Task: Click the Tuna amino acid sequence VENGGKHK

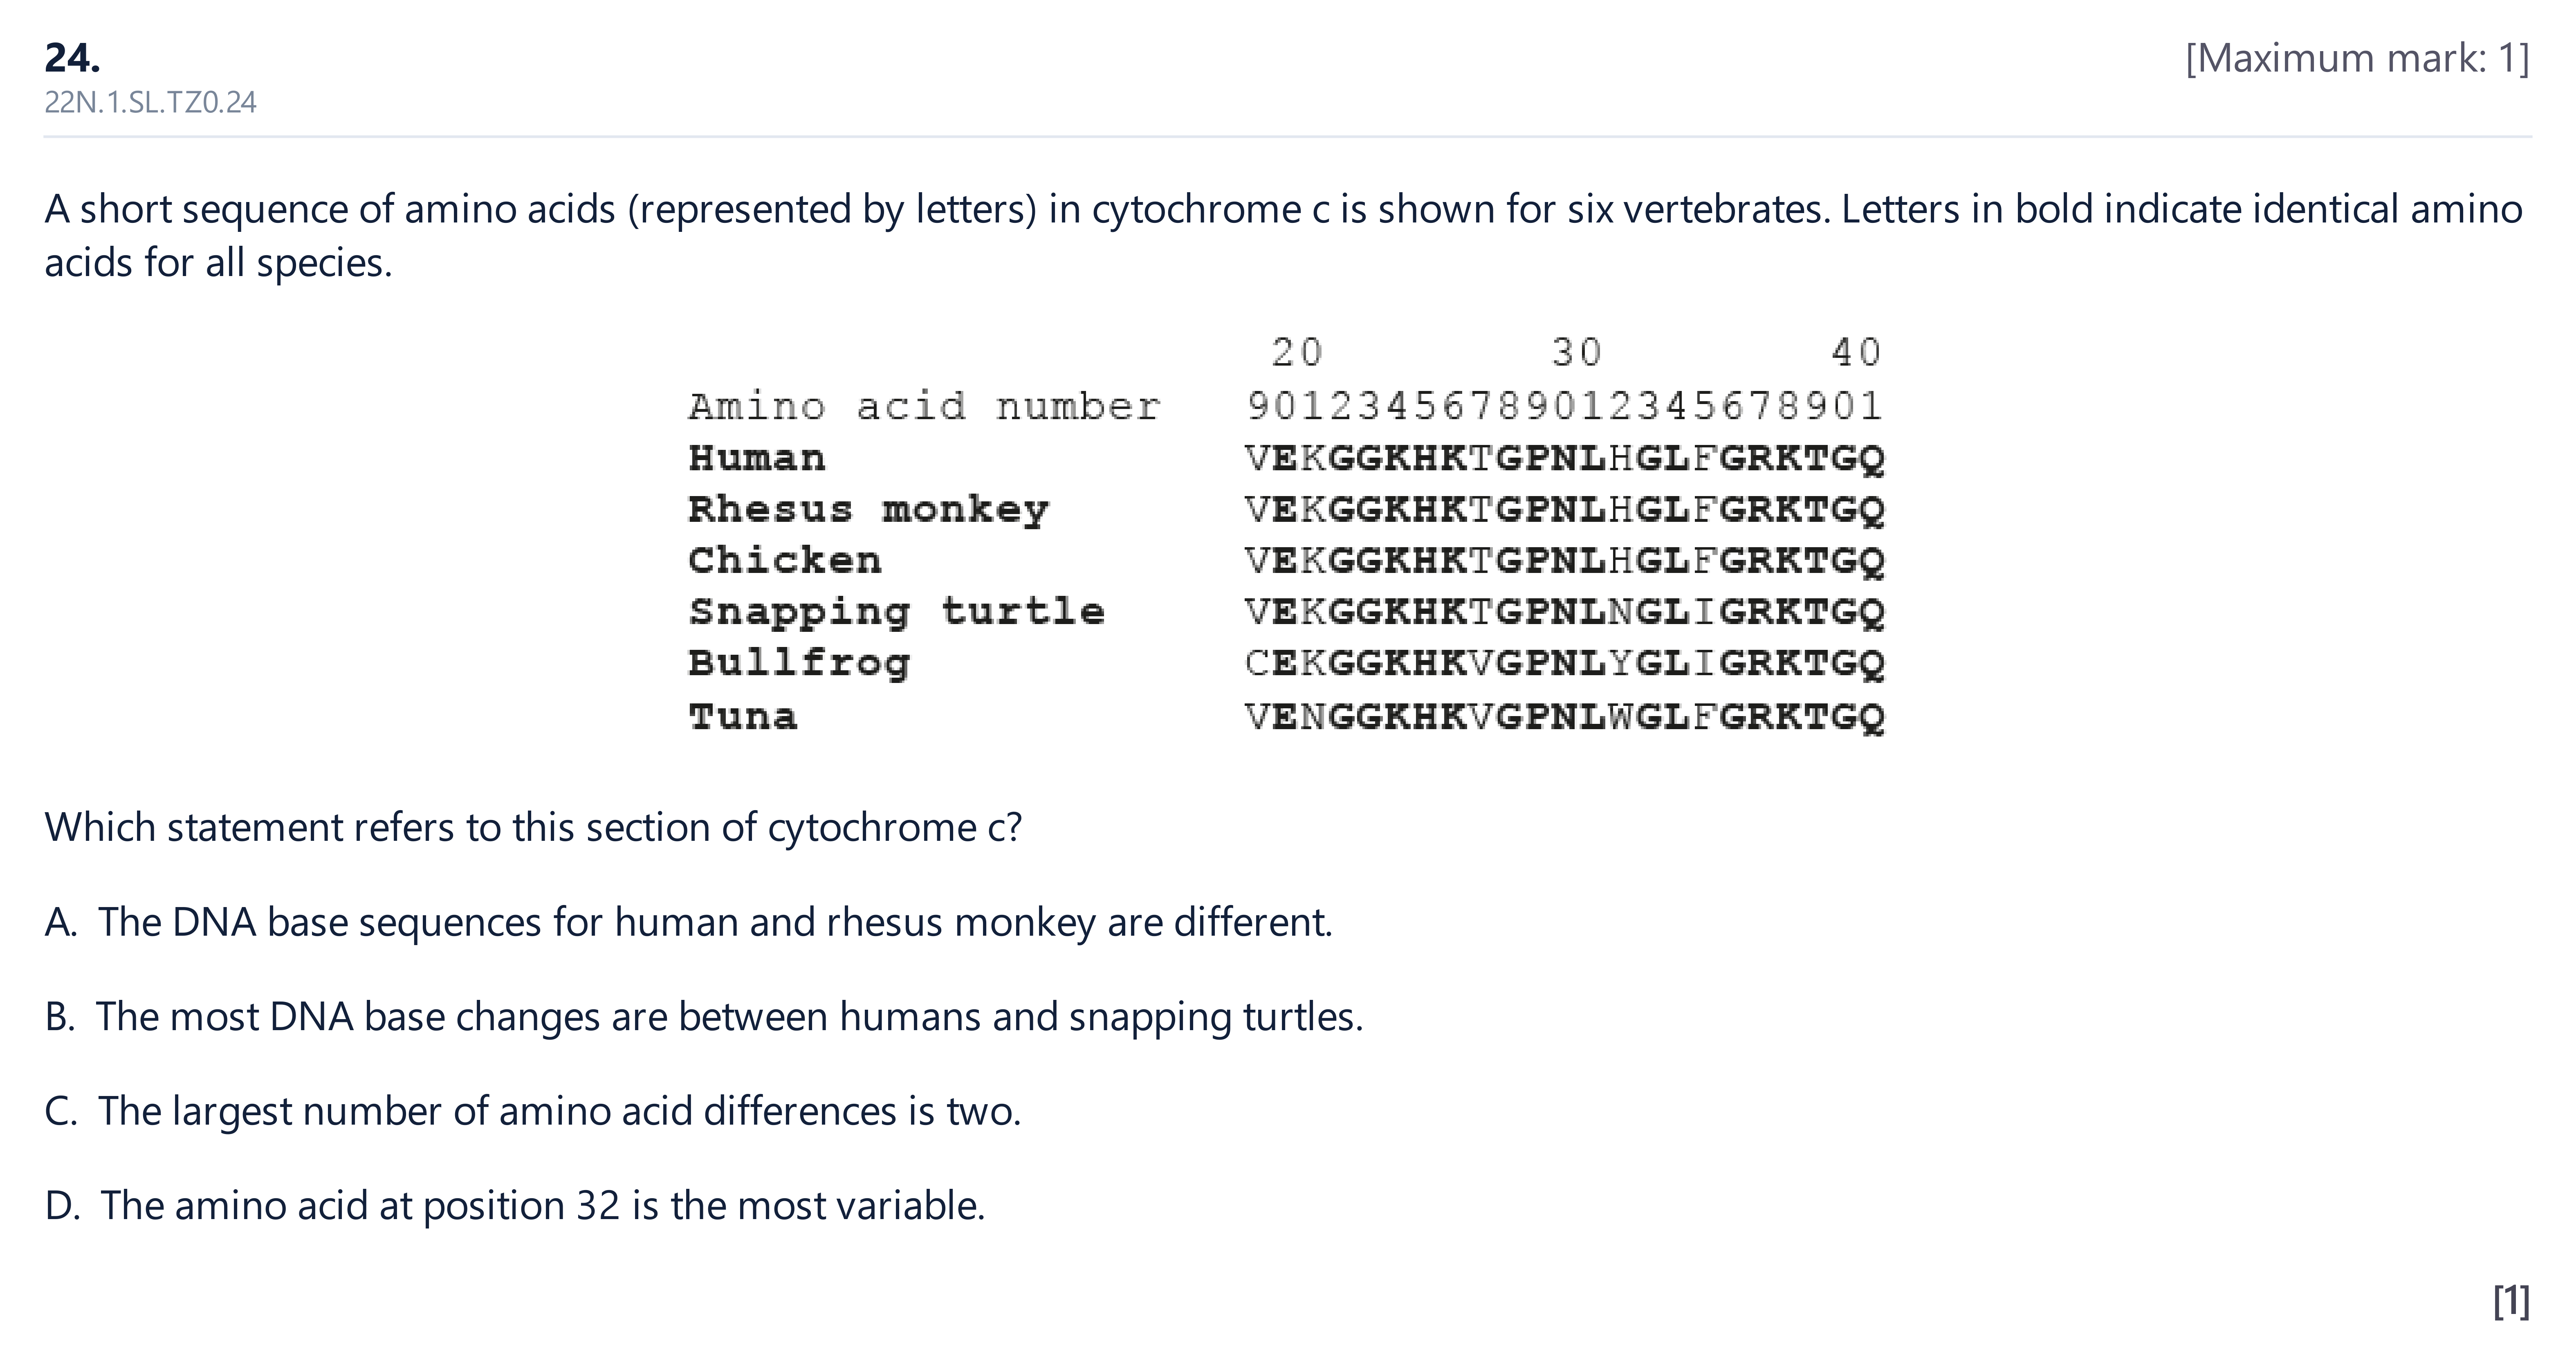Action: [1565, 716]
